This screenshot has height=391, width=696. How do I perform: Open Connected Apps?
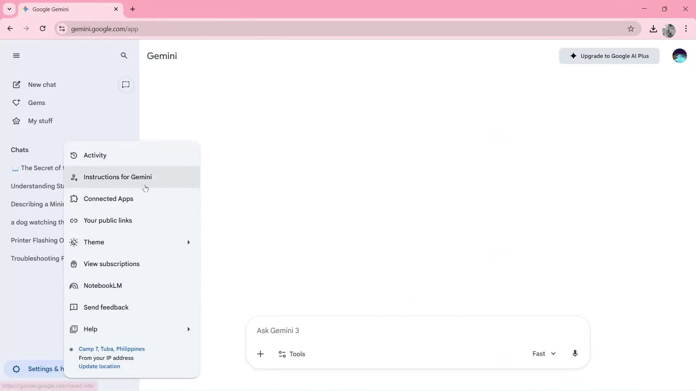pyautogui.click(x=108, y=198)
